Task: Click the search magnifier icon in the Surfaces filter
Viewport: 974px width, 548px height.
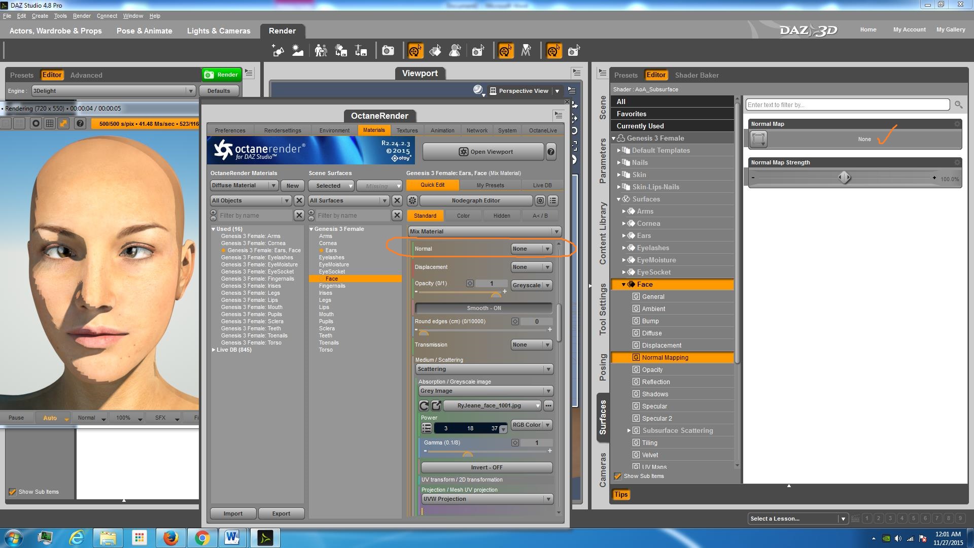Action: point(958,105)
